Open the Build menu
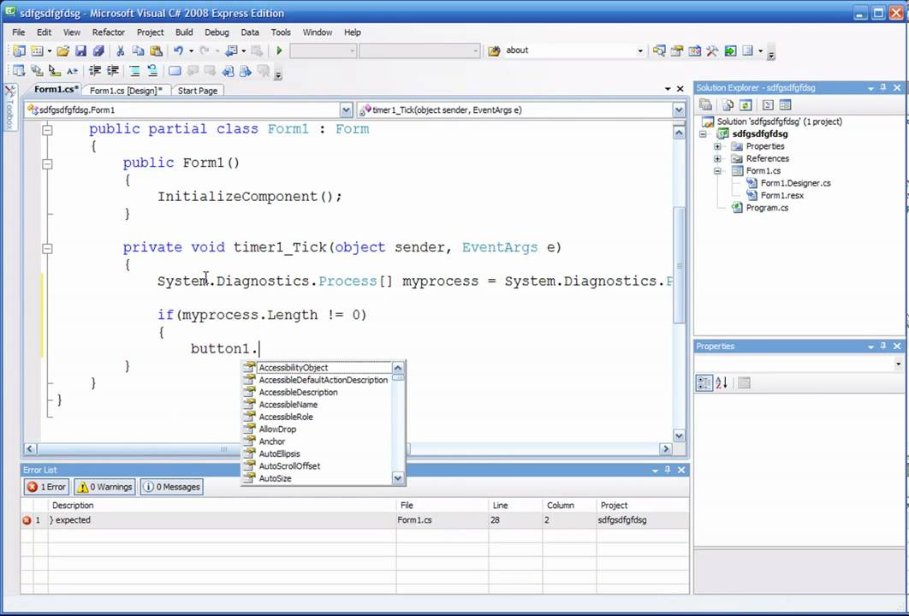 [184, 33]
